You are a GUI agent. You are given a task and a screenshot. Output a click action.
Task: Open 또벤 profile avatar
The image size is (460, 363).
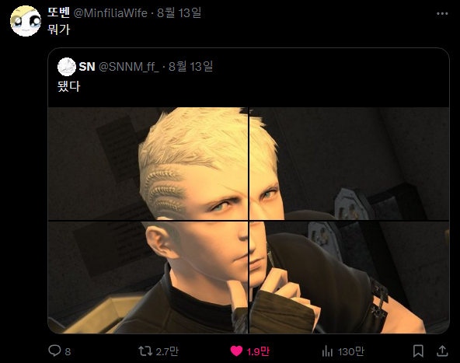coord(26,21)
